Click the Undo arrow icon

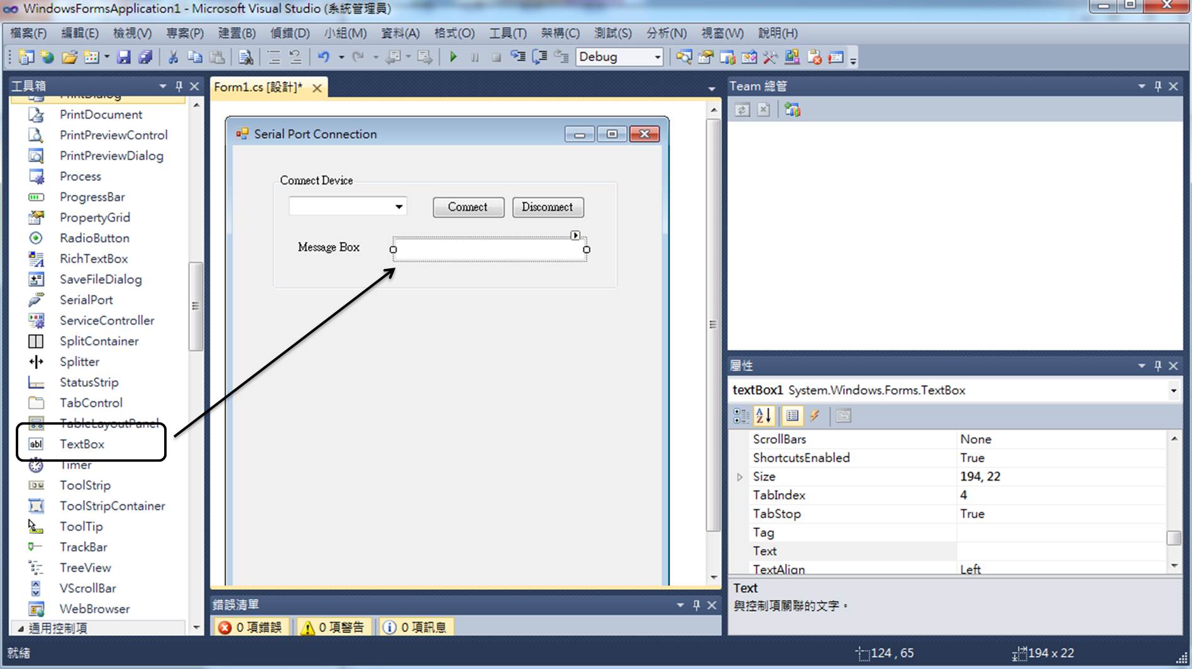(x=323, y=57)
